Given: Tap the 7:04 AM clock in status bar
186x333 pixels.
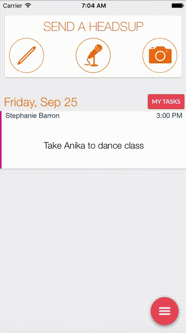Looking at the screenshot, I should point(93,6).
